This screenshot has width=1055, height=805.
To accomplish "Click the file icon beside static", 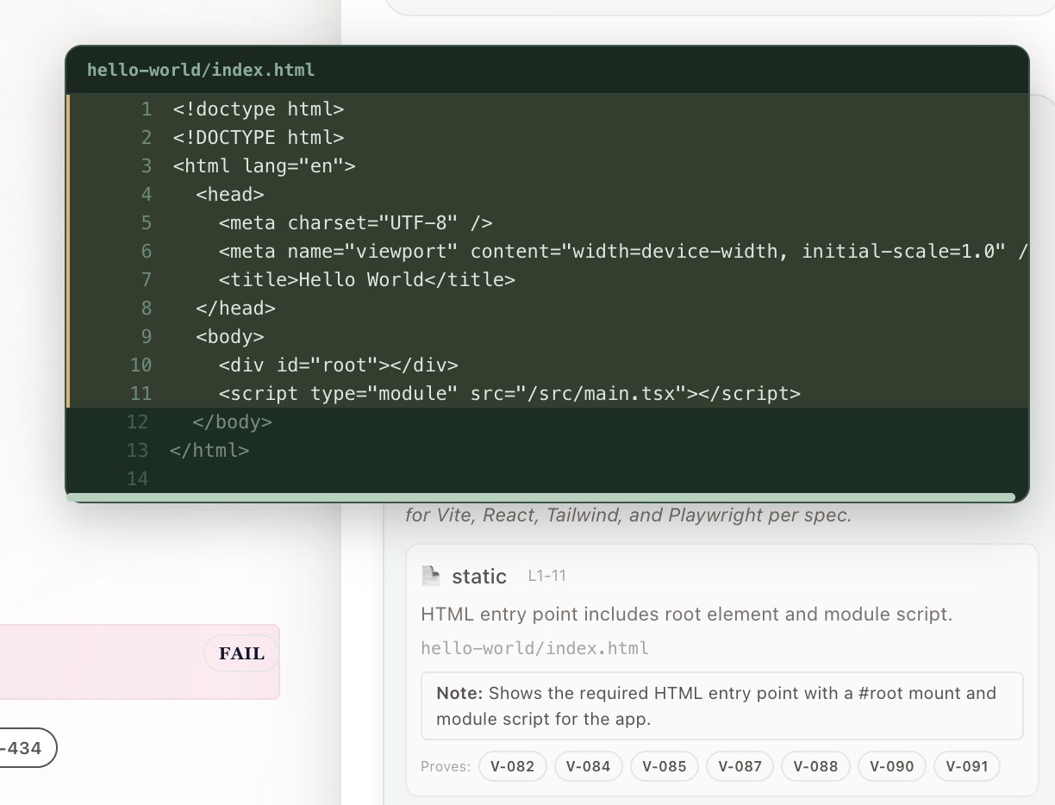I will (x=431, y=576).
